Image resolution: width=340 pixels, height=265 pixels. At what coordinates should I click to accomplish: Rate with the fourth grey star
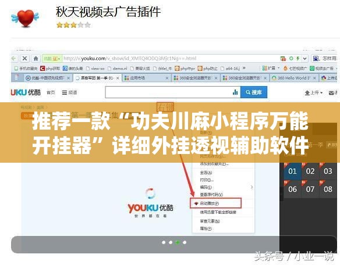coord(81,25)
